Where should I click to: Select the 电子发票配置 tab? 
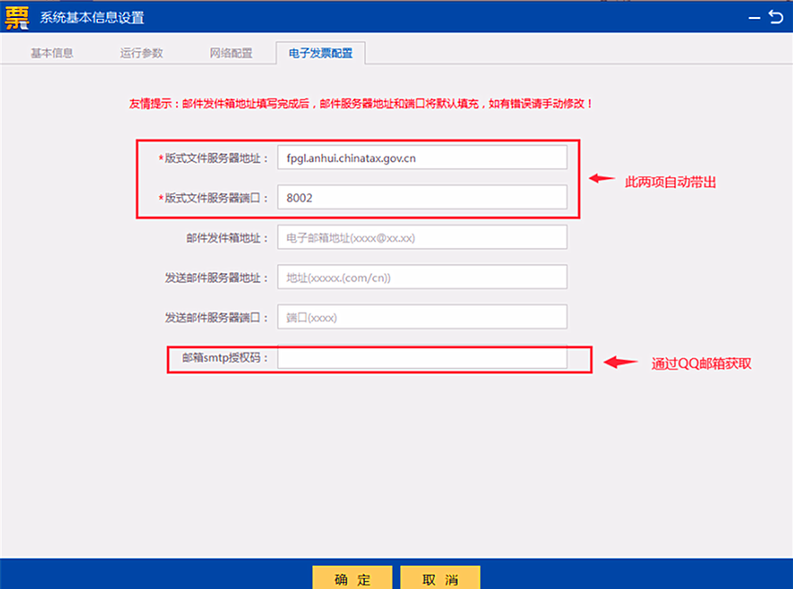click(321, 53)
